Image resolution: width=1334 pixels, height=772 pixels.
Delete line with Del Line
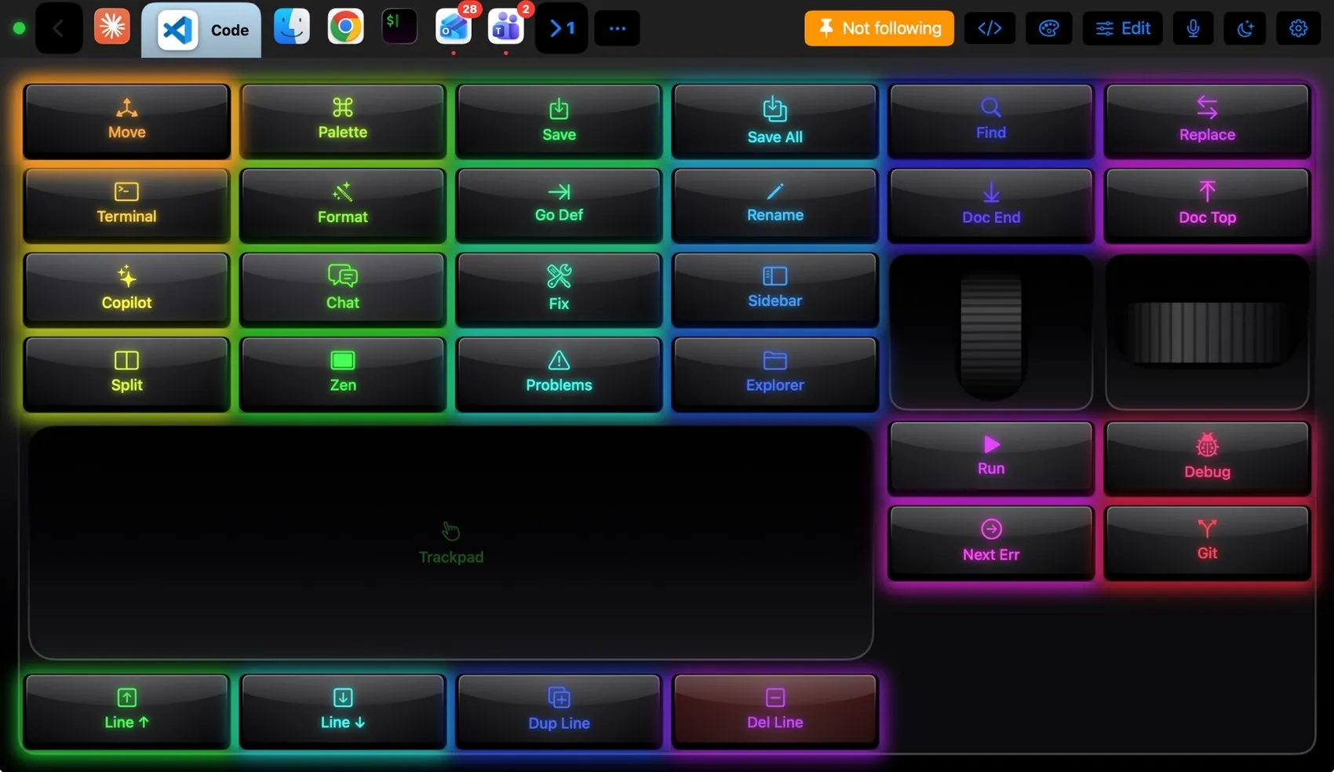click(x=775, y=711)
